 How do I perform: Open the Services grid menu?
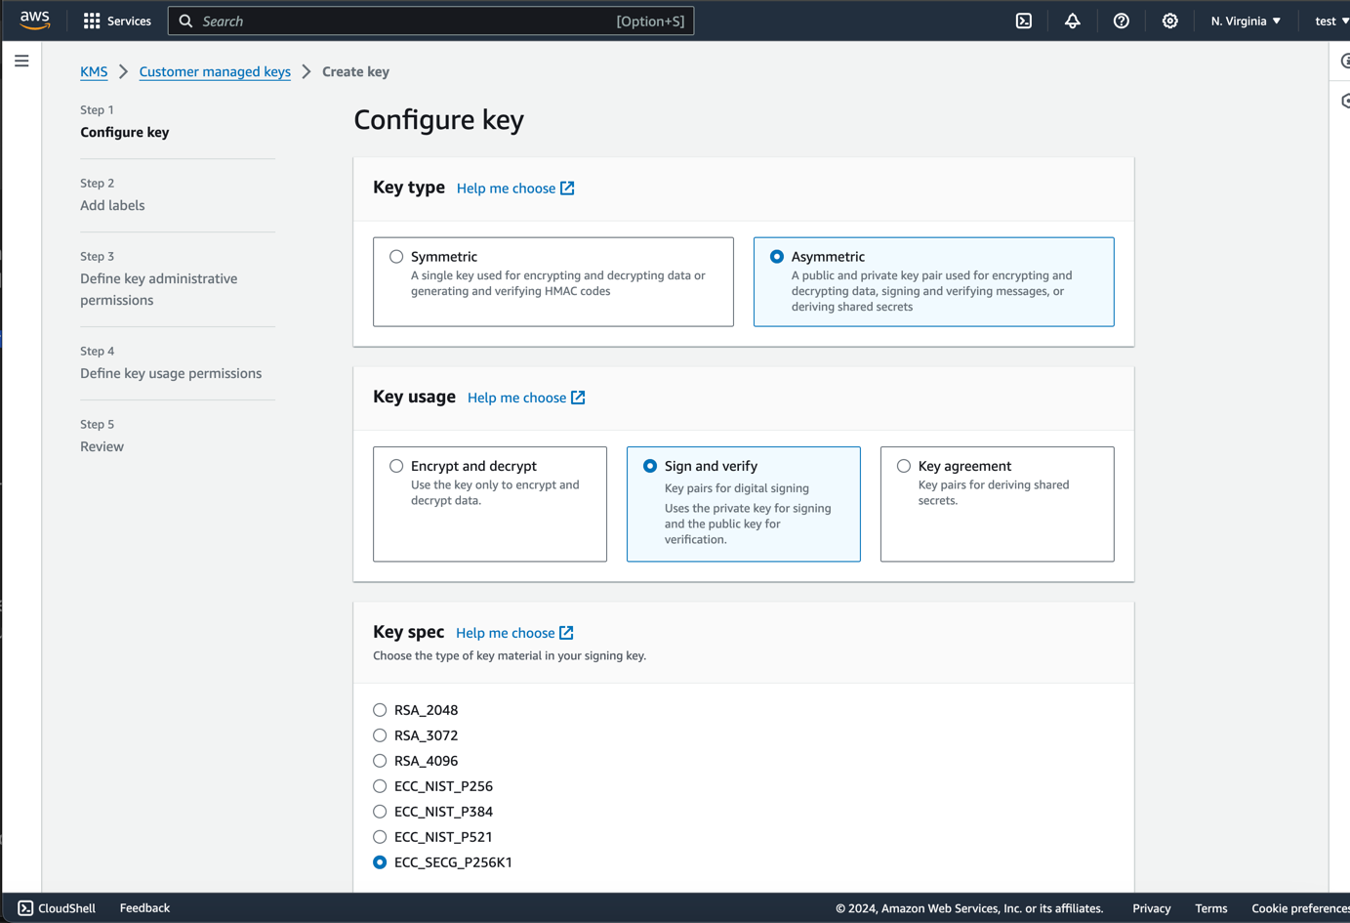pos(117,21)
